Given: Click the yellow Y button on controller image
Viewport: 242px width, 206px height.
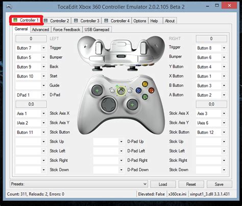Looking at the screenshot, I should pos(145,84).
